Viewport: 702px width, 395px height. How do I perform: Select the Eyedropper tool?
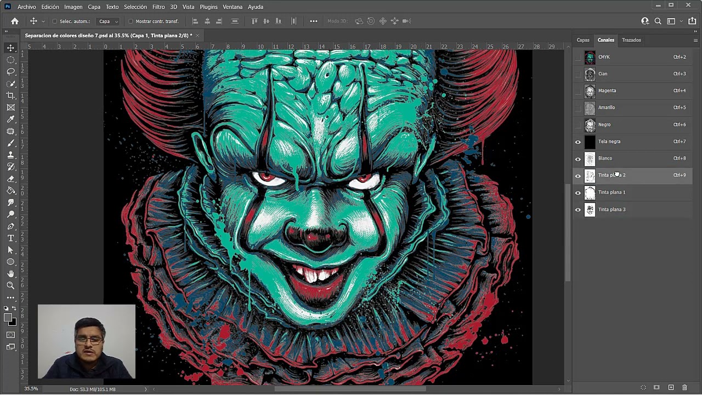point(10,119)
